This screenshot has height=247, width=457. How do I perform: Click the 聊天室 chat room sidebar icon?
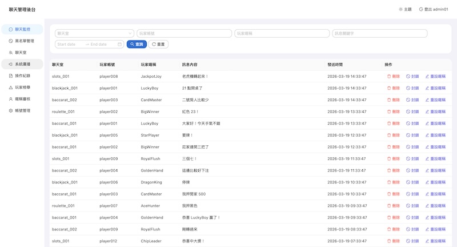click(11, 53)
